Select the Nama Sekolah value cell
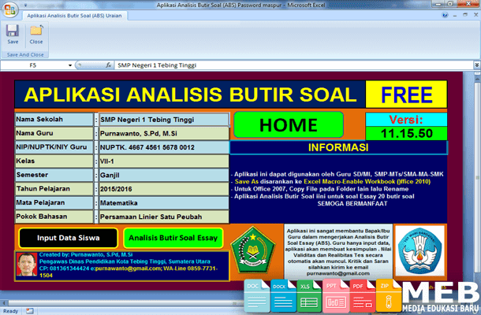Screen dimensions: 481x315 click(x=164, y=120)
